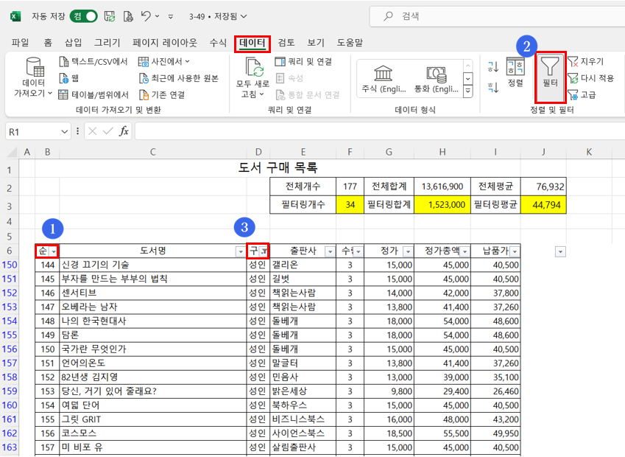625x457 pixels.
Task: Click the save icon in title bar
Action: [x=110, y=16]
